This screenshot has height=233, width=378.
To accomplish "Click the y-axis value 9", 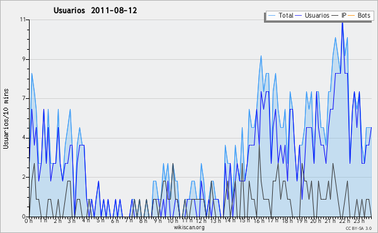I will 24,59.
